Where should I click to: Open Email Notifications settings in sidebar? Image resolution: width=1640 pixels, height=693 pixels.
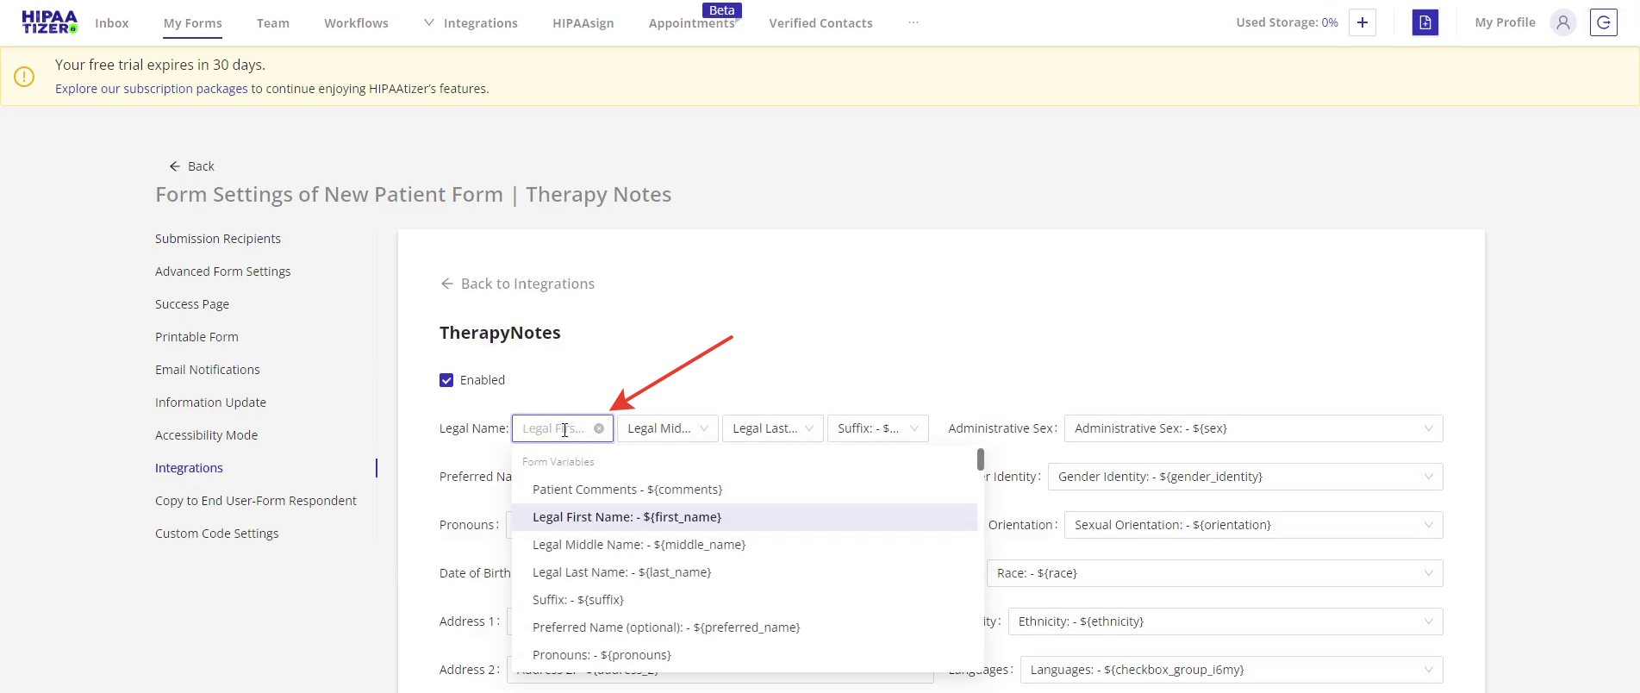[x=208, y=370]
